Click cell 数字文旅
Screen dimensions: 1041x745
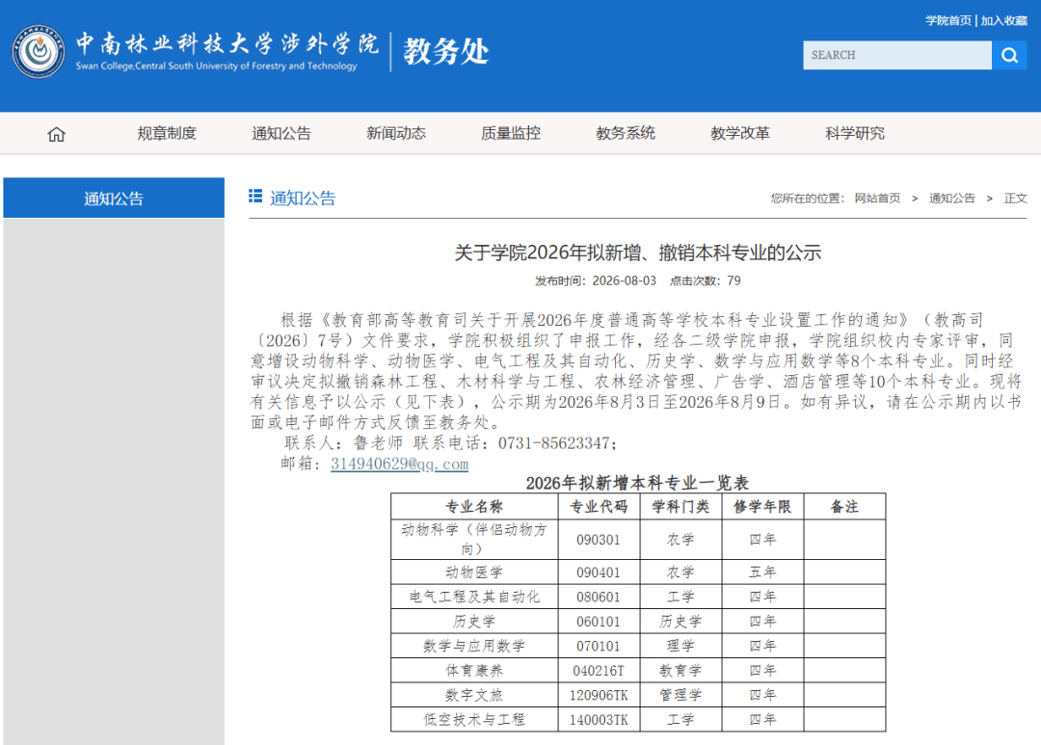(474, 695)
